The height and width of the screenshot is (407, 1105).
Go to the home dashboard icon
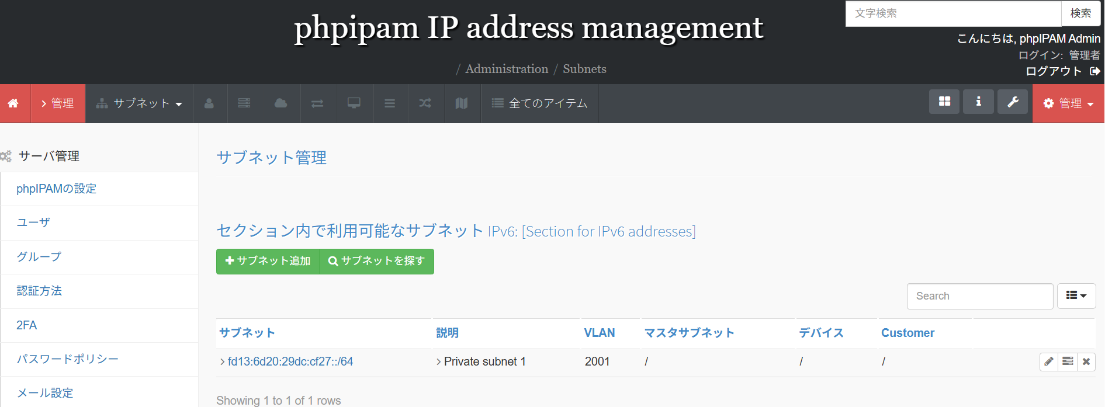coord(13,103)
